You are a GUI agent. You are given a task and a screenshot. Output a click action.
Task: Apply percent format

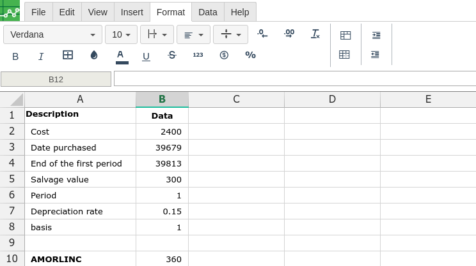(x=250, y=55)
